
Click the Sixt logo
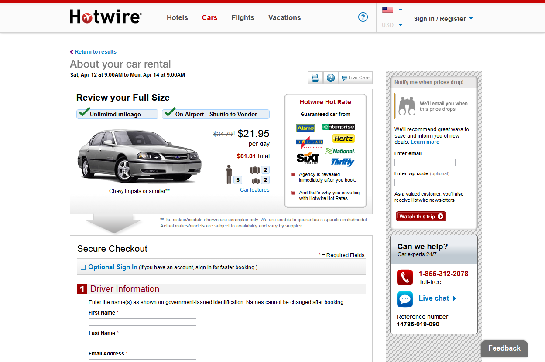[x=308, y=158]
